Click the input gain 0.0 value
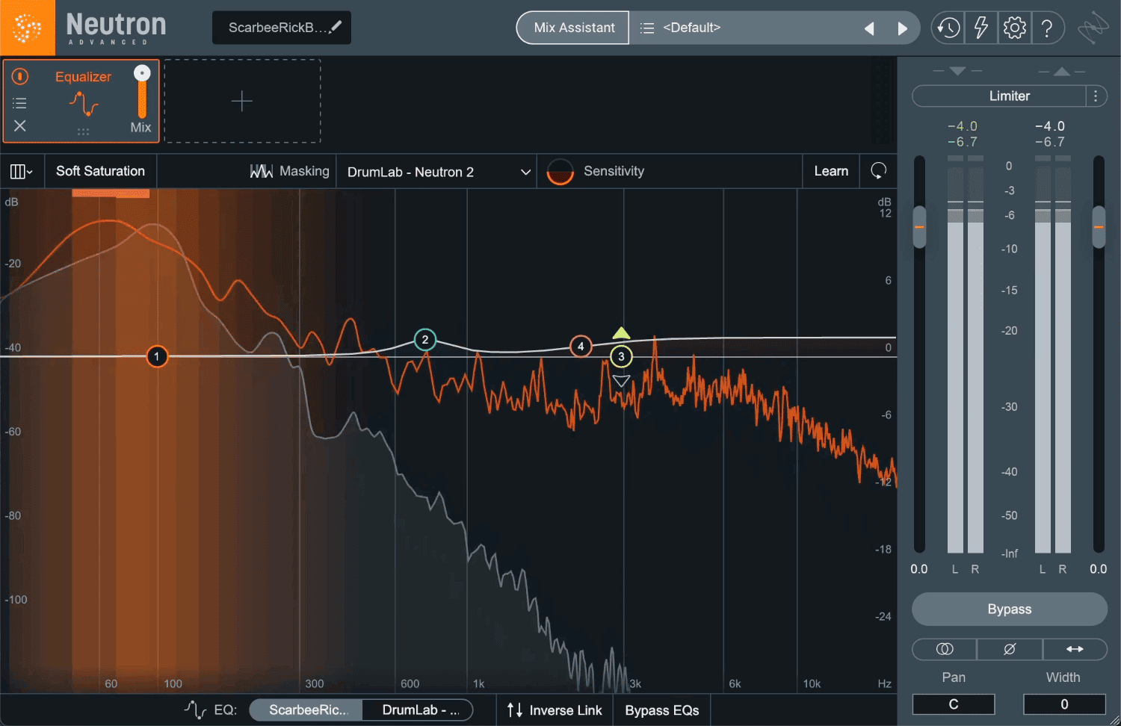Image resolution: width=1121 pixels, height=726 pixels. click(x=919, y=569)
